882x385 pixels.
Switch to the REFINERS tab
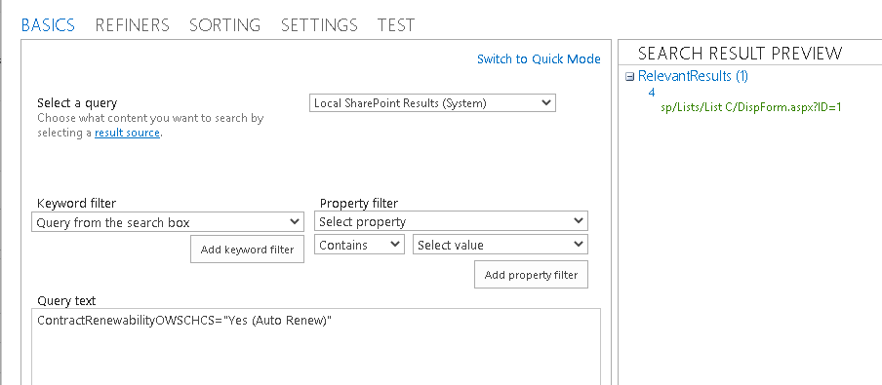[x=132, y=25]
